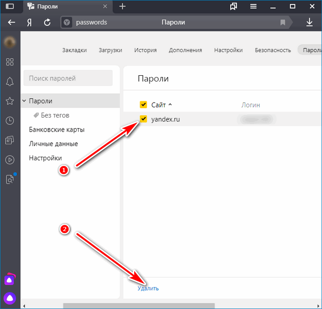This screenshot has height=309, width=322.
Task: Uncheck the yandex.ru password checkbox
Action: pyautogui.click(x=144, y=119)
